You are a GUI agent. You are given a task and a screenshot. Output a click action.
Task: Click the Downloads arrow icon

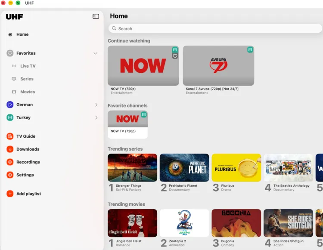(10, 149)
